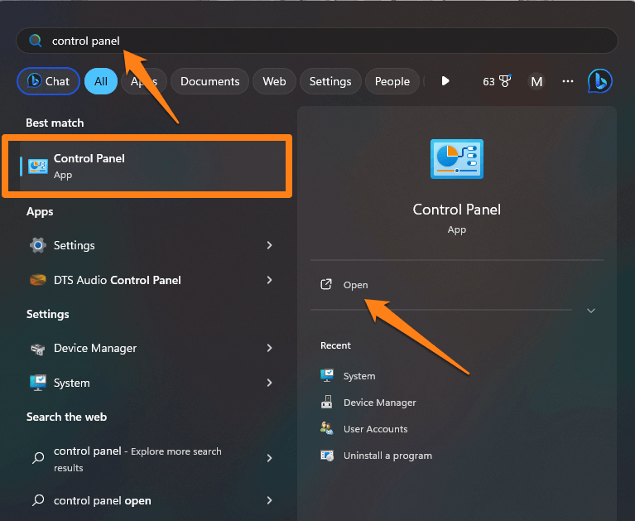The image size is (635, 521).
Task: Click the Bing icon at top right
Action: [599, 81]
